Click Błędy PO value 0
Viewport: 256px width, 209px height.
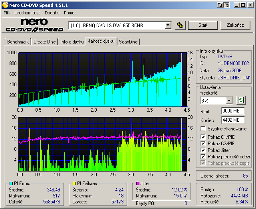click(x=186, y=203)
